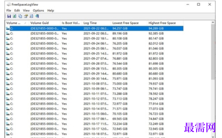
Task: Click drive icon of the 72.977 GiB row
Action: coord(8,104)
